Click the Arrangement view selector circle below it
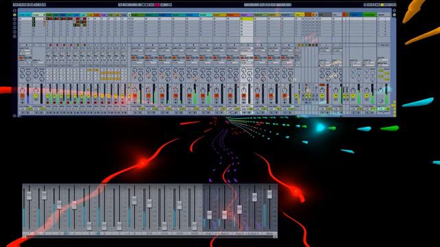The image size is (440, 247). 394,14
